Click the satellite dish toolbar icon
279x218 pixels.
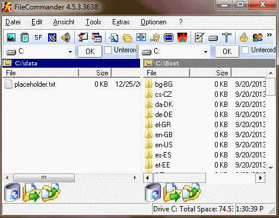52,37
